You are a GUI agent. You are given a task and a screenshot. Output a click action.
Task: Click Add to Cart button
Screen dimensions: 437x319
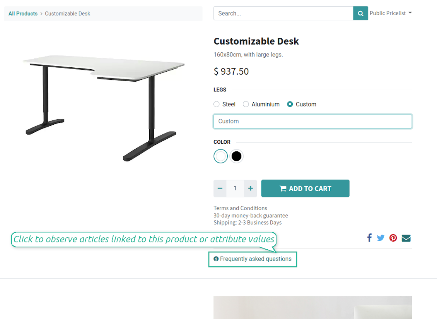(x=305, y=189)
